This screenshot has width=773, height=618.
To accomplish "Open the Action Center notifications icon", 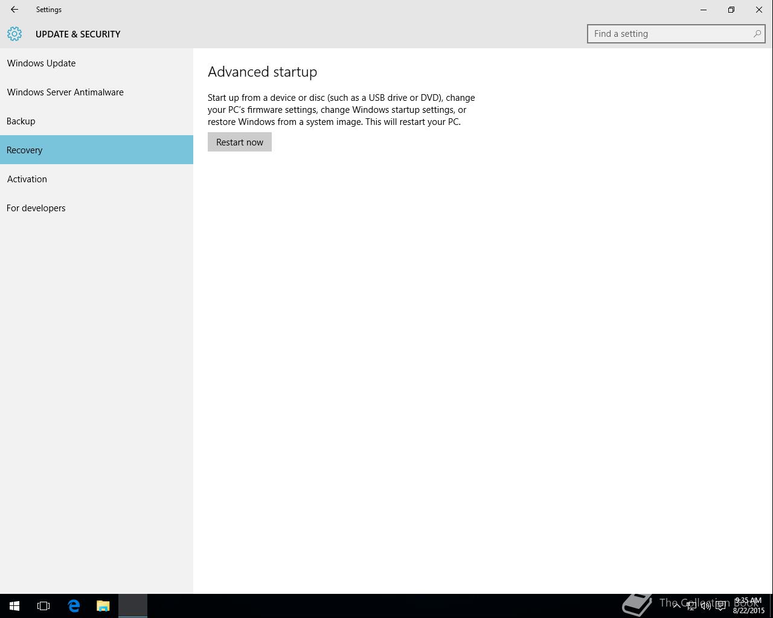I will [x=720, y=606].
